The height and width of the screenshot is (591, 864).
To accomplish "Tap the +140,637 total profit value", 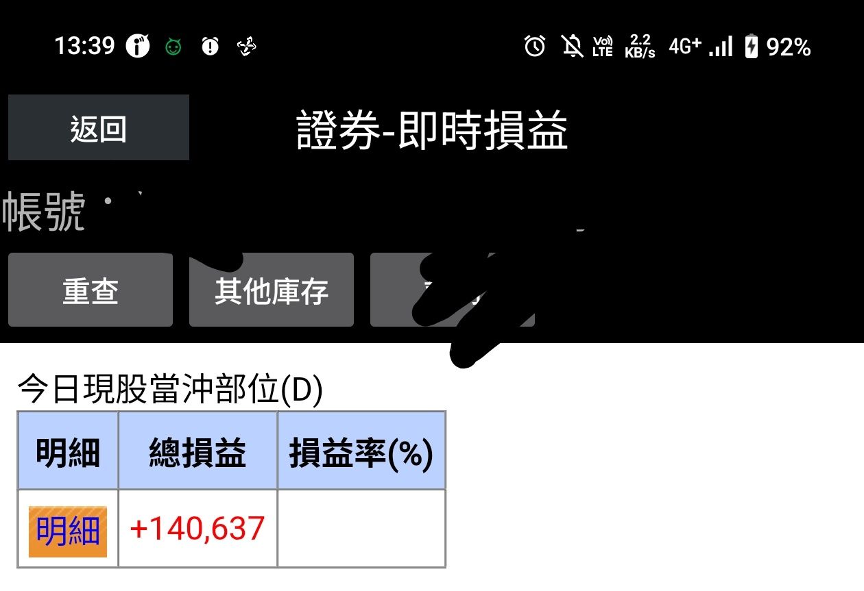I will coord(197,529).
